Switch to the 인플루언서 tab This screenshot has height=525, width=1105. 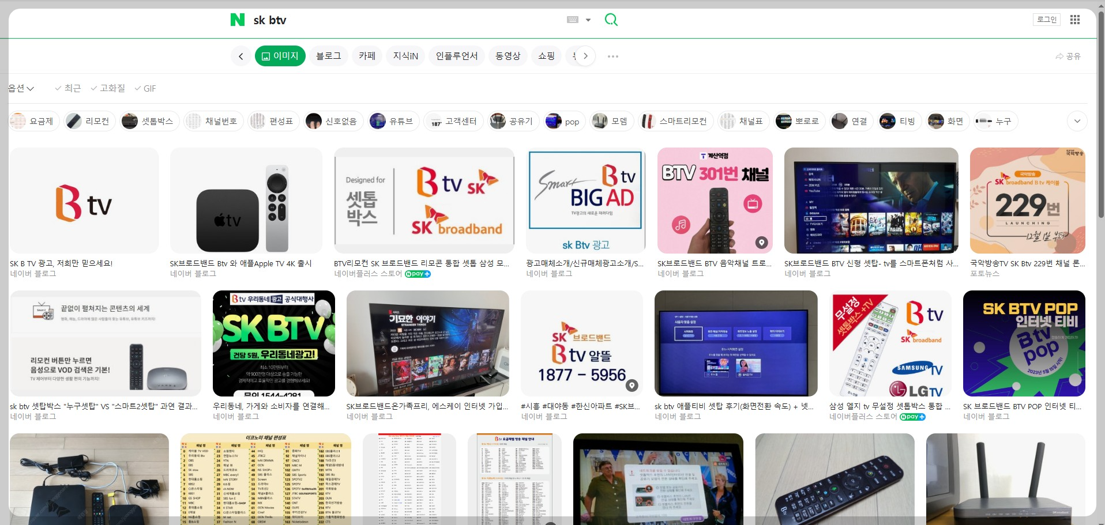tap(457, 56)
